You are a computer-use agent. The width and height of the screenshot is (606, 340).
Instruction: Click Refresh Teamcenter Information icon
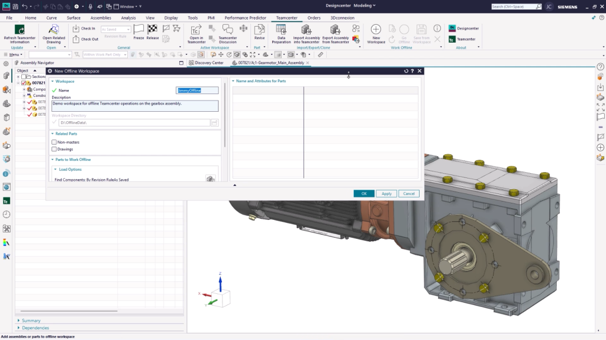coord(20,30)
